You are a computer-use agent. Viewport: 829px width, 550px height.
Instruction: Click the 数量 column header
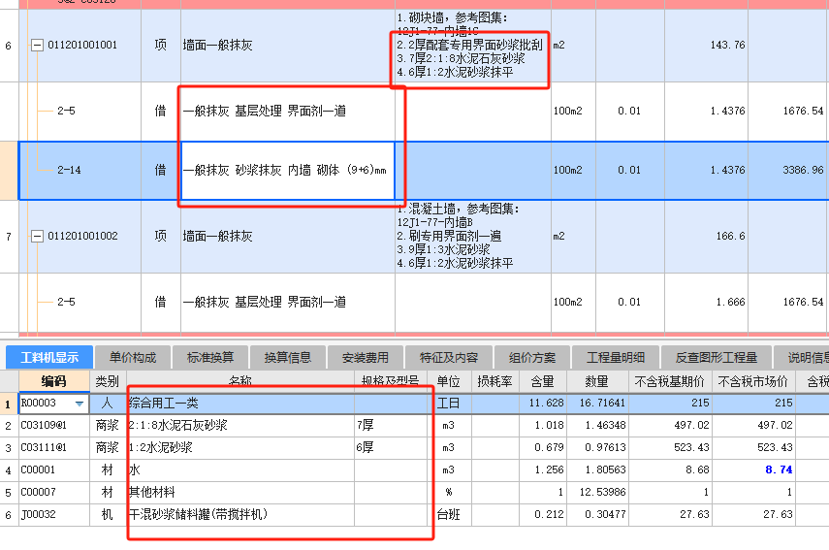click(x=597, y=381)
